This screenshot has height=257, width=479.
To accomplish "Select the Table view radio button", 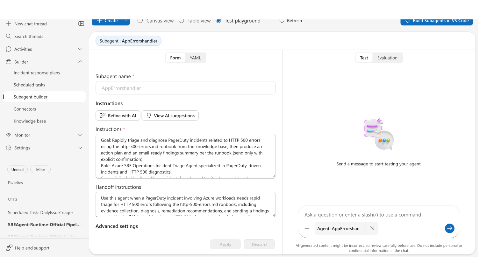I will pos(181,21).
